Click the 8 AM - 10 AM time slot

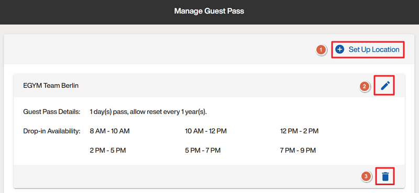tap(110, 131)
